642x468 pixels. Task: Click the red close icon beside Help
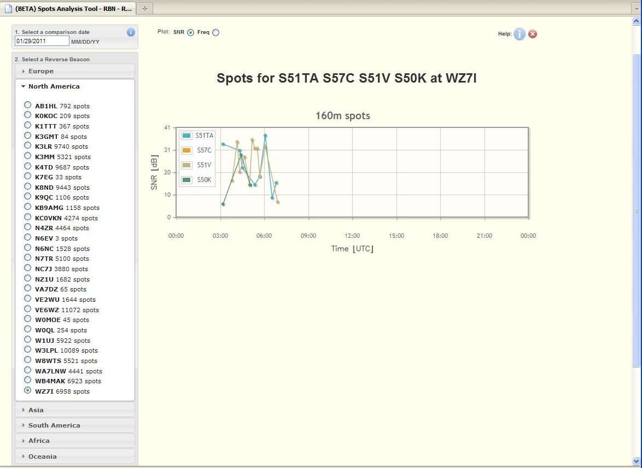pos(533,34)
